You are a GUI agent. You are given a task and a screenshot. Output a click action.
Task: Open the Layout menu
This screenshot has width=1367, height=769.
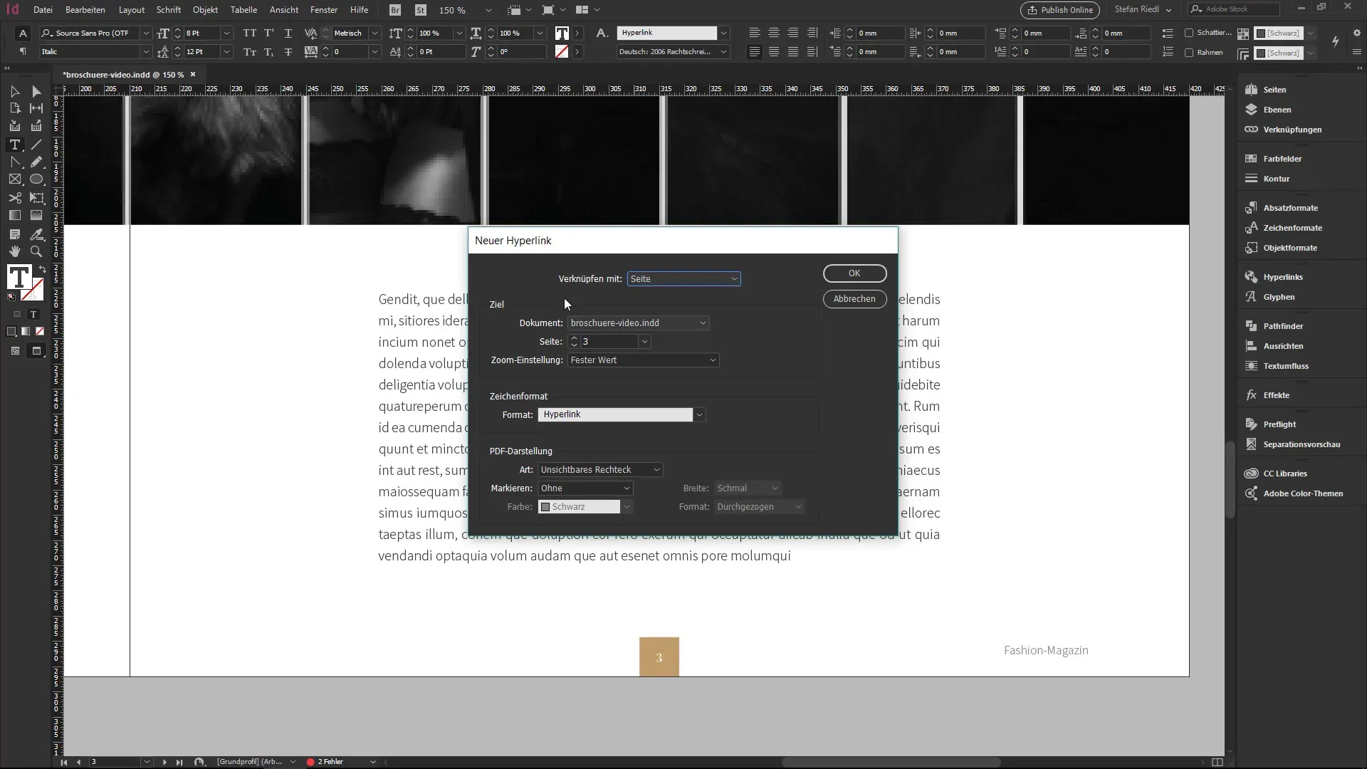point(132,10)
